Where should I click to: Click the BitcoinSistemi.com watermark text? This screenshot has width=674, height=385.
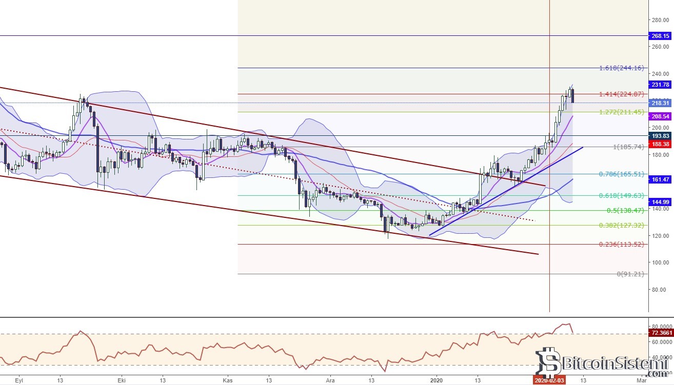point(614,365)
